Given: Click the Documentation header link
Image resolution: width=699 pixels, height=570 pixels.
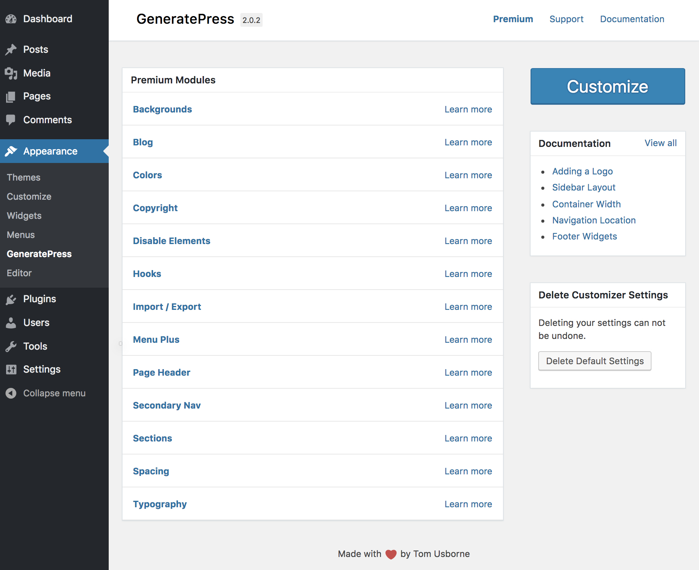Looking at the screenshot, I should pos(632,19).
